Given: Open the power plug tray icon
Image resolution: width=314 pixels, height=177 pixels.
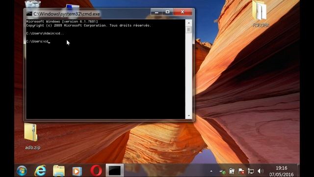Looking at the screenshot, I should pyautogui.click(x=232, y=171).
